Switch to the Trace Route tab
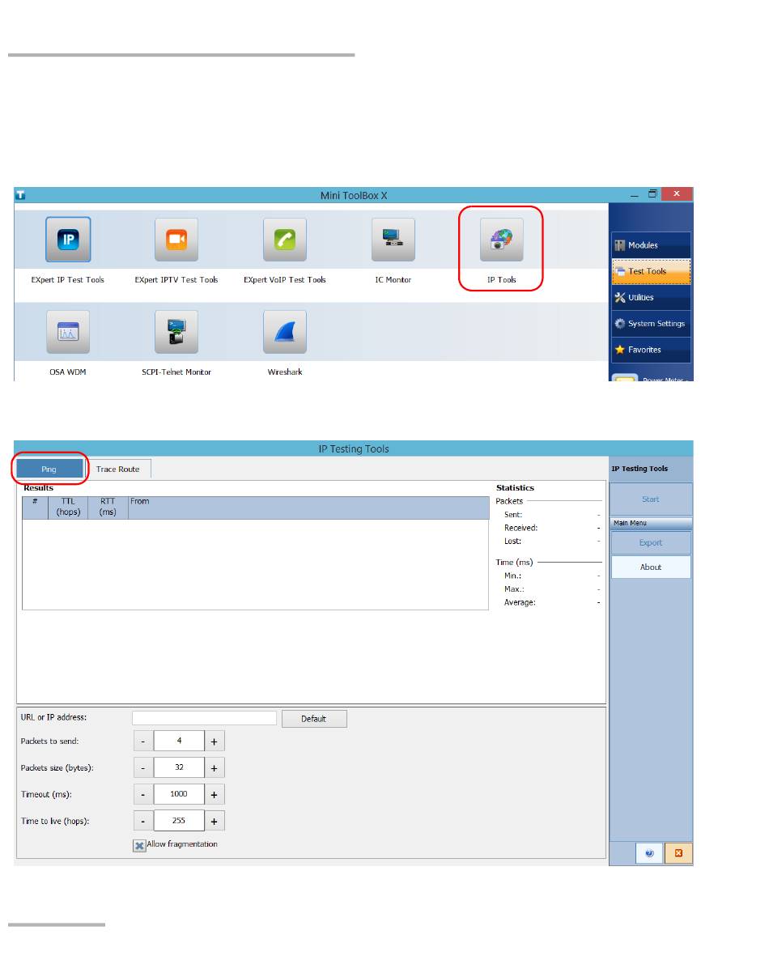Viewport: 769px width, 956px height. [118, 469]
